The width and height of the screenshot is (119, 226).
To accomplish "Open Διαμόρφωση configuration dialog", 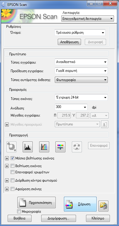I will (x=59, y=218).
